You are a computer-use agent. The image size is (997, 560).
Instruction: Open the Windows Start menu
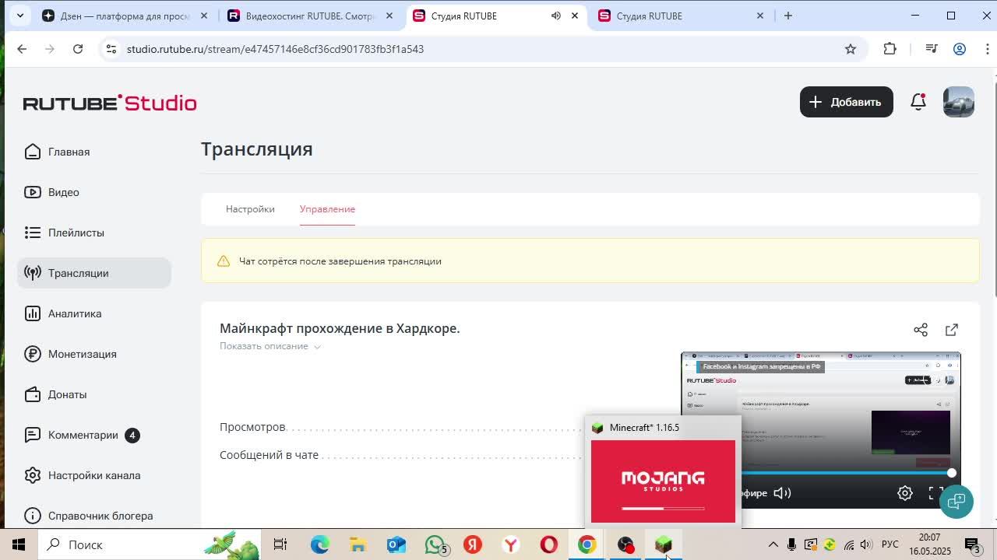[x=19, y=544]
